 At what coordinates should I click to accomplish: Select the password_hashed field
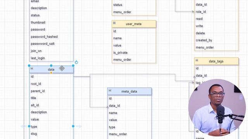[x=51, y=37]
